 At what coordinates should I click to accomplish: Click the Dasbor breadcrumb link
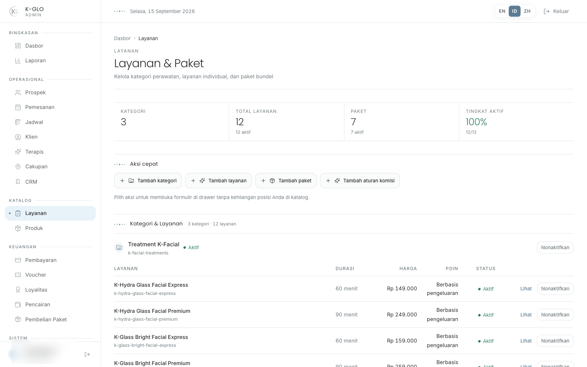[x=122, y=38]
